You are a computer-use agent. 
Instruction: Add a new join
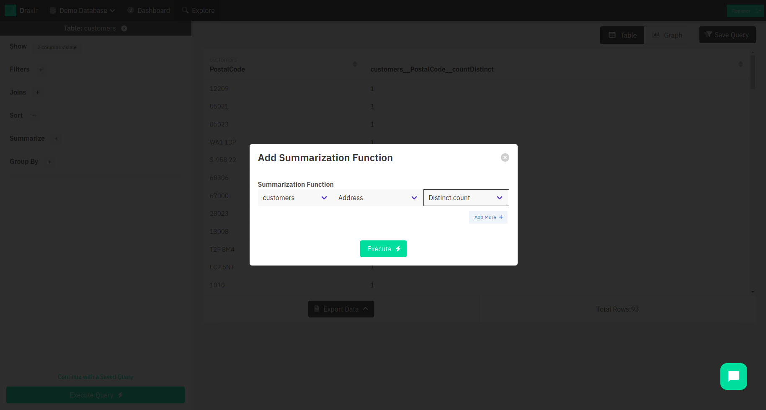point(37,93)
